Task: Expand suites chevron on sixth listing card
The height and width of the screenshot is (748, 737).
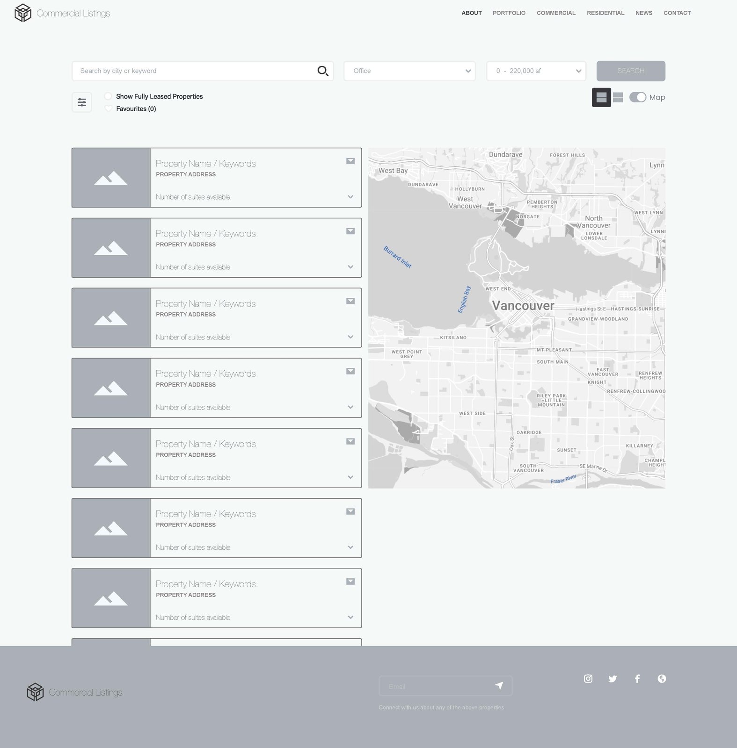Action: [350, 547]
